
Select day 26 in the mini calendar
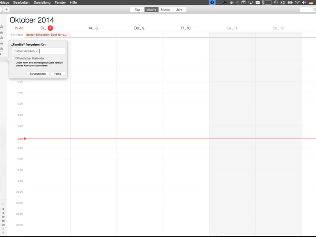point(3,225)
